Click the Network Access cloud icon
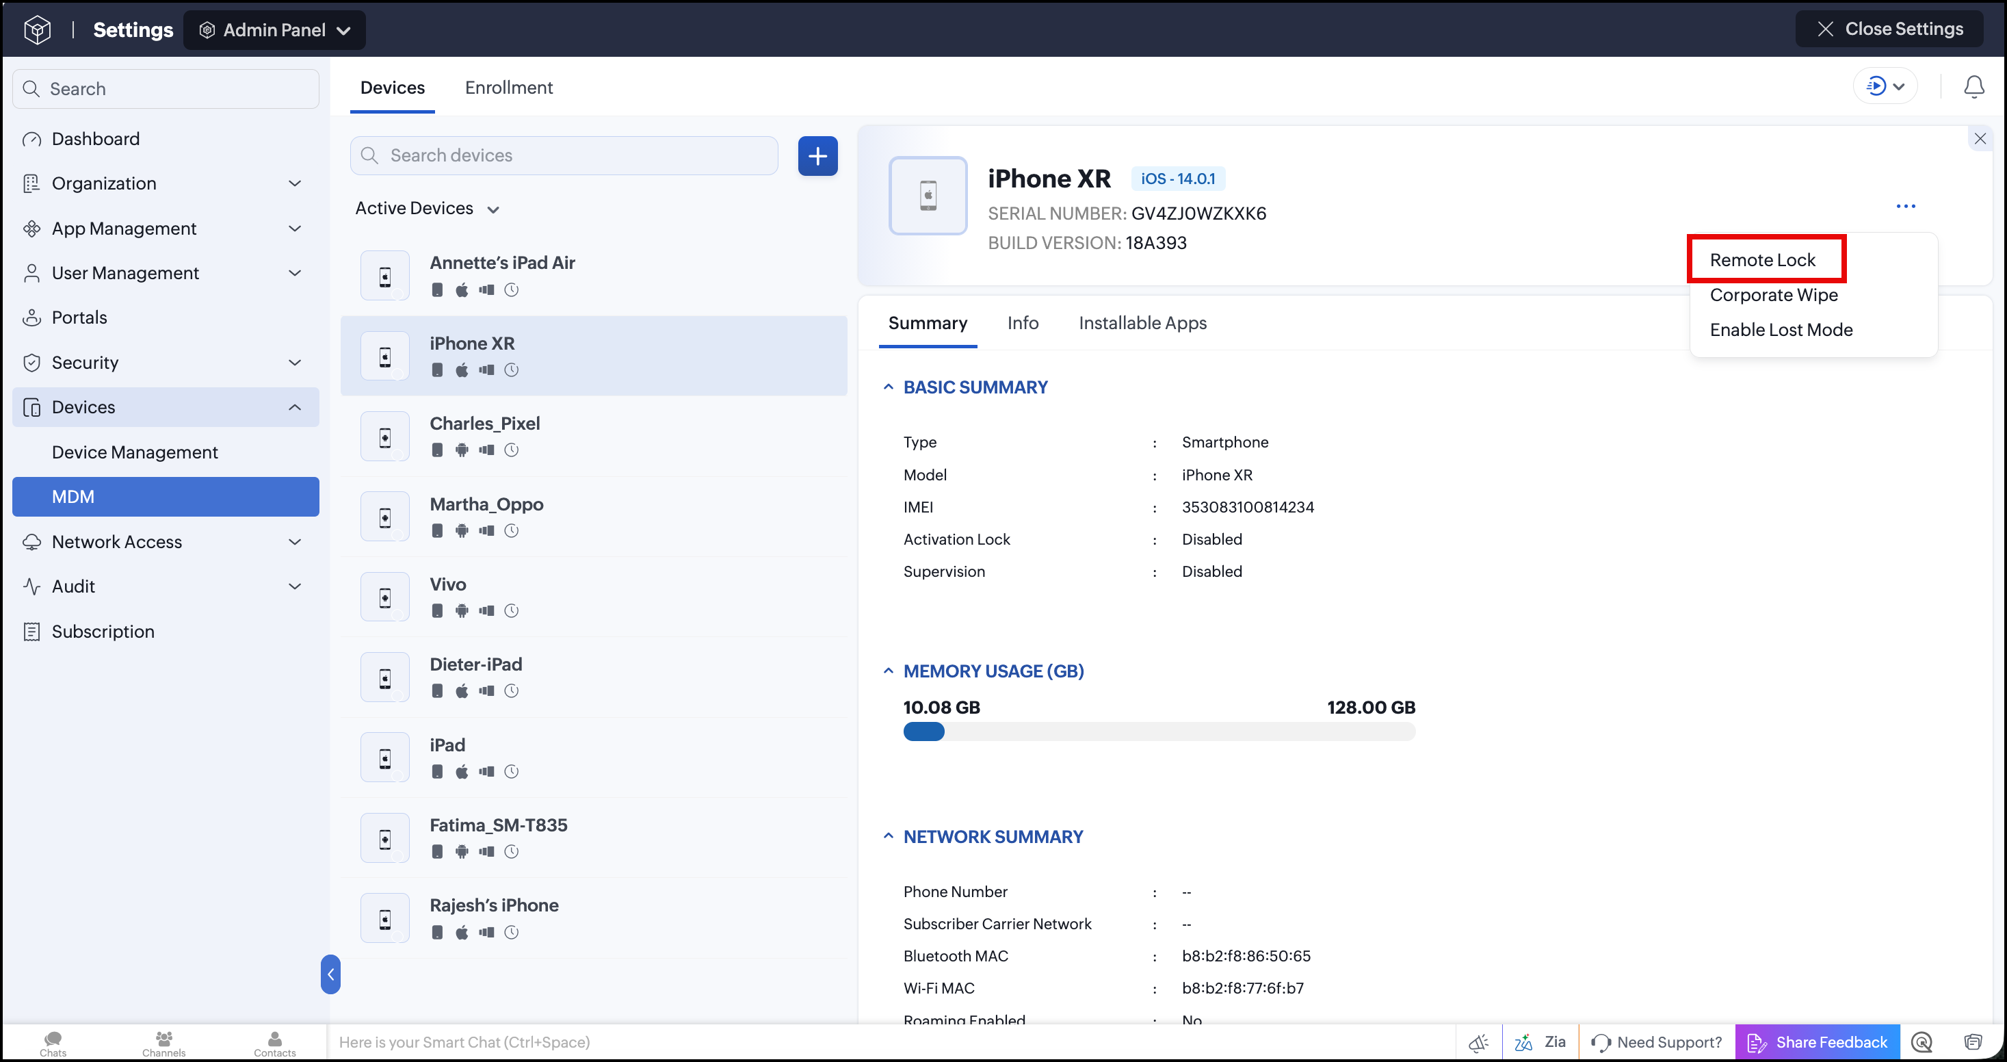2007x1062 pixels. coord(32,543)
